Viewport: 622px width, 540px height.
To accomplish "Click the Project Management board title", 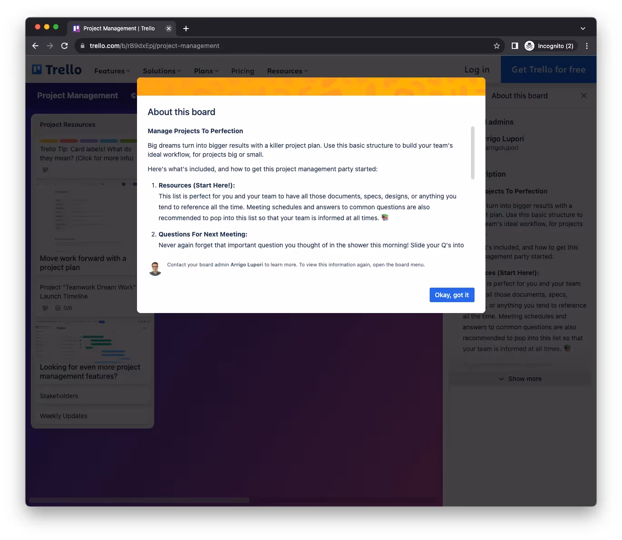I will pyautogui.click(x=78, y=96).
